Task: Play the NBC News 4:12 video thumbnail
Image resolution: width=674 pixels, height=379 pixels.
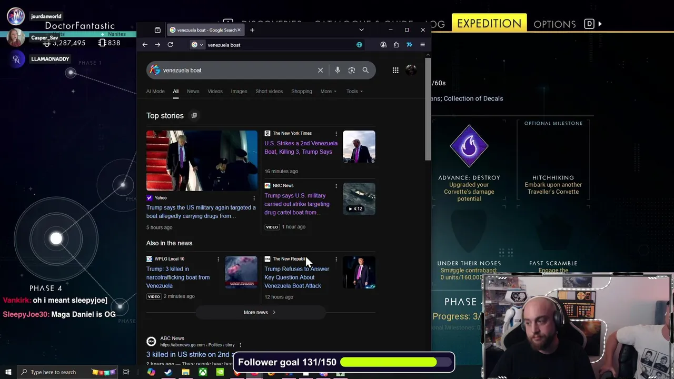Action: (359, 198)
